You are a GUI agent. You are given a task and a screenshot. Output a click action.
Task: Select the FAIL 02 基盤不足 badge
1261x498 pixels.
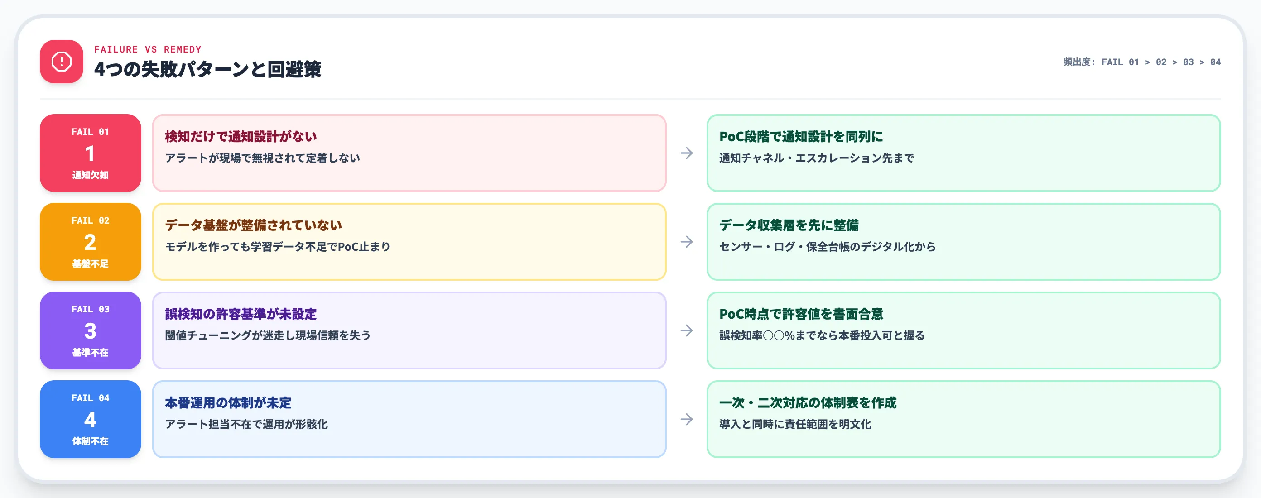[90, 242]
